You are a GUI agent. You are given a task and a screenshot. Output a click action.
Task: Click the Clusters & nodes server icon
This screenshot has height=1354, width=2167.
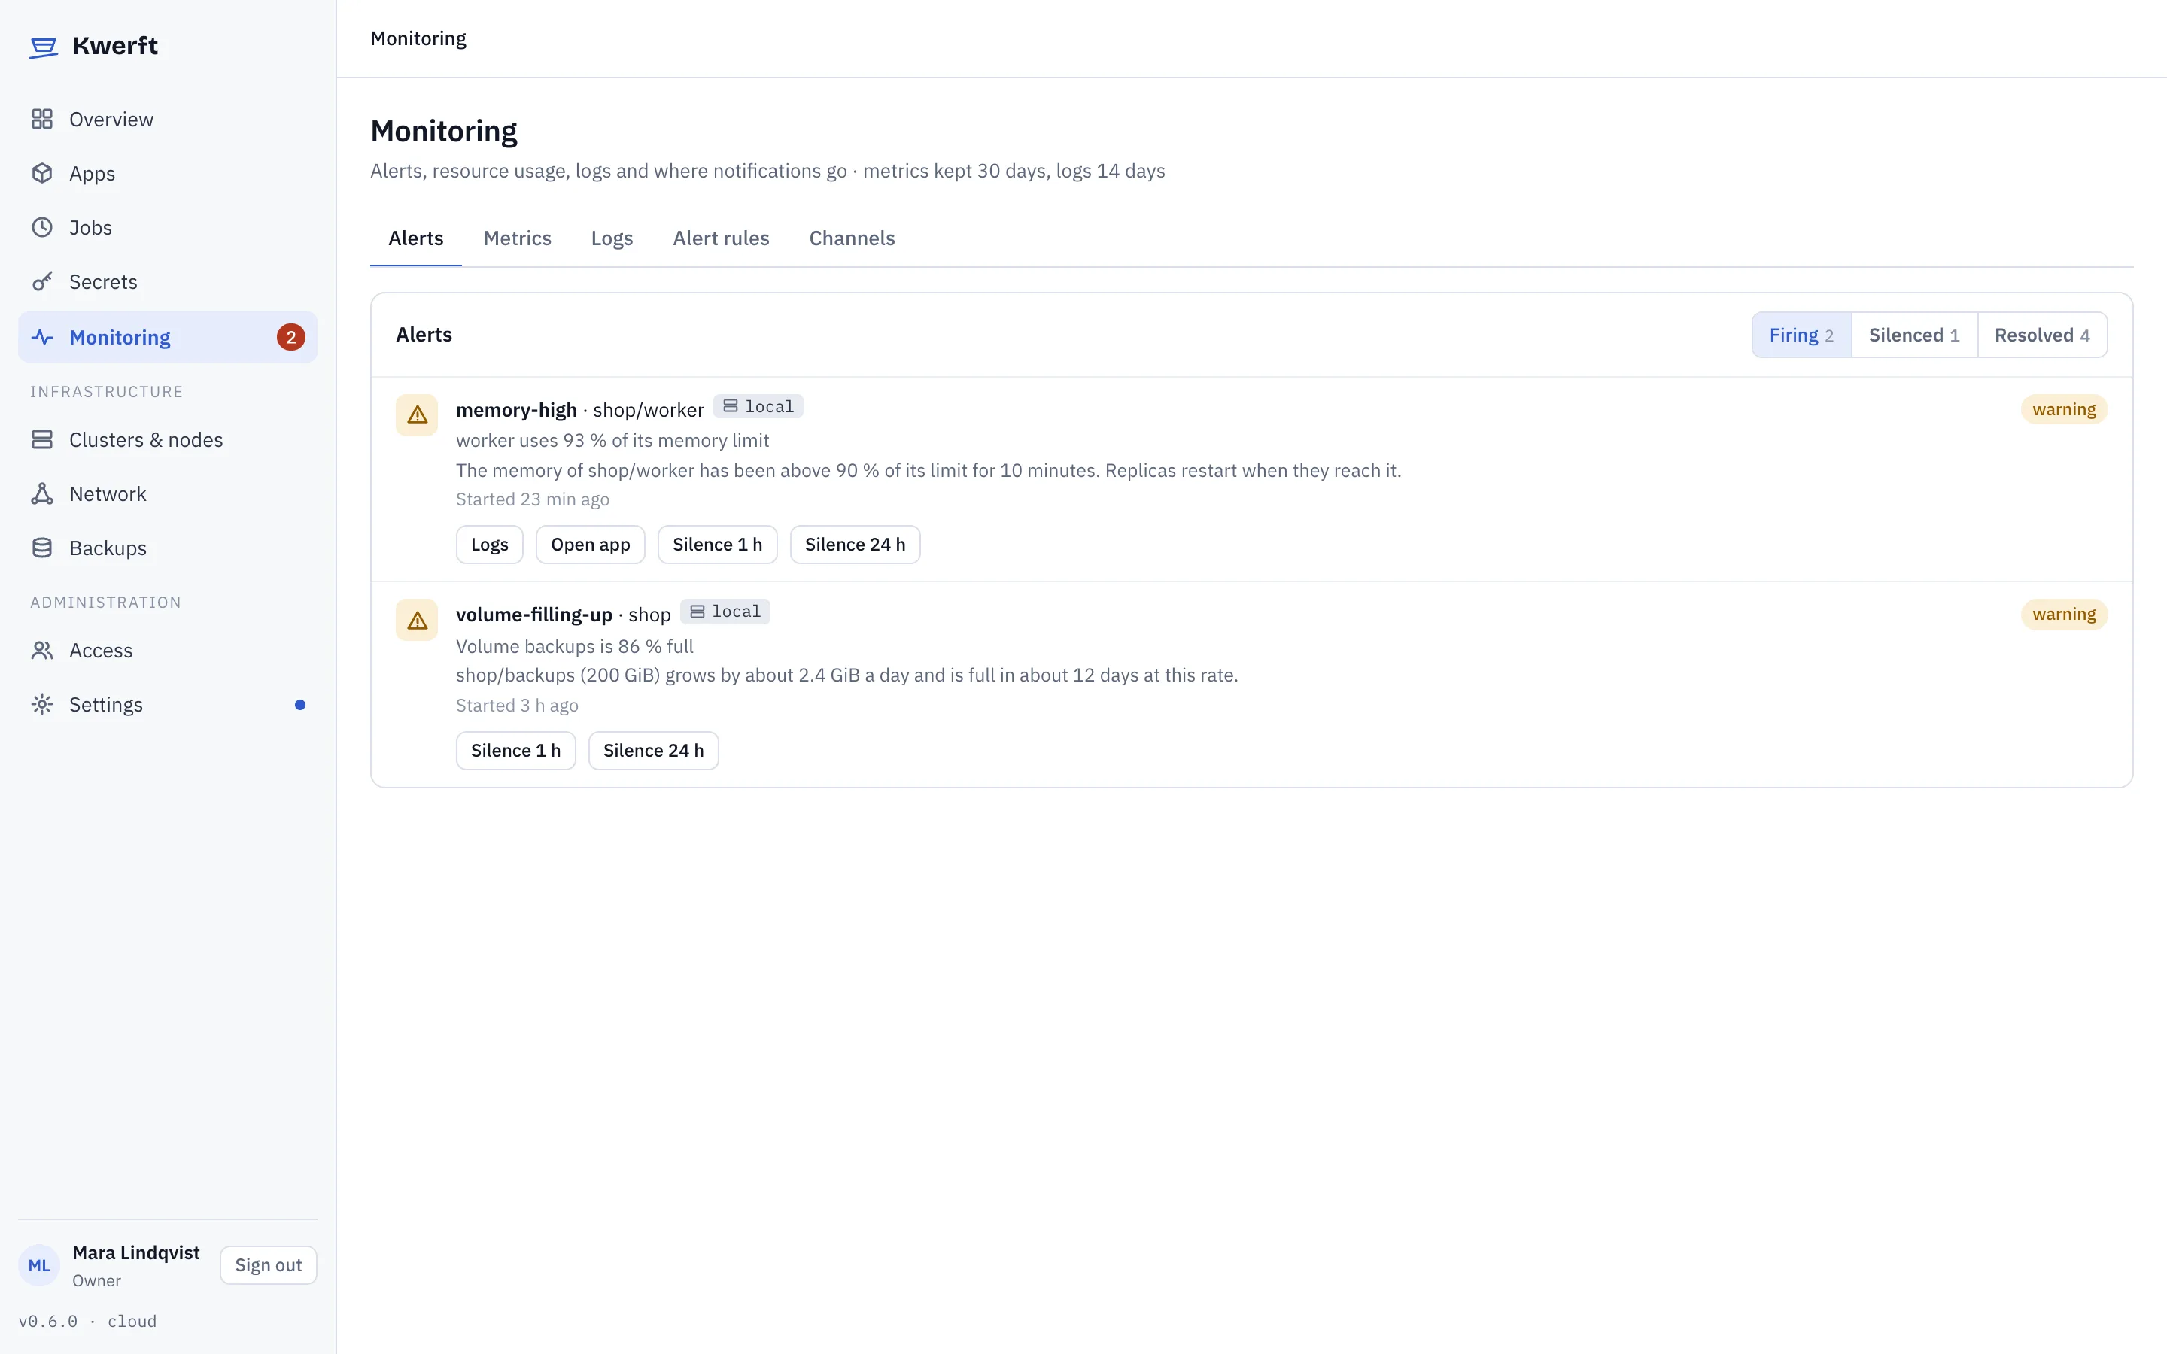click(42, 440)
